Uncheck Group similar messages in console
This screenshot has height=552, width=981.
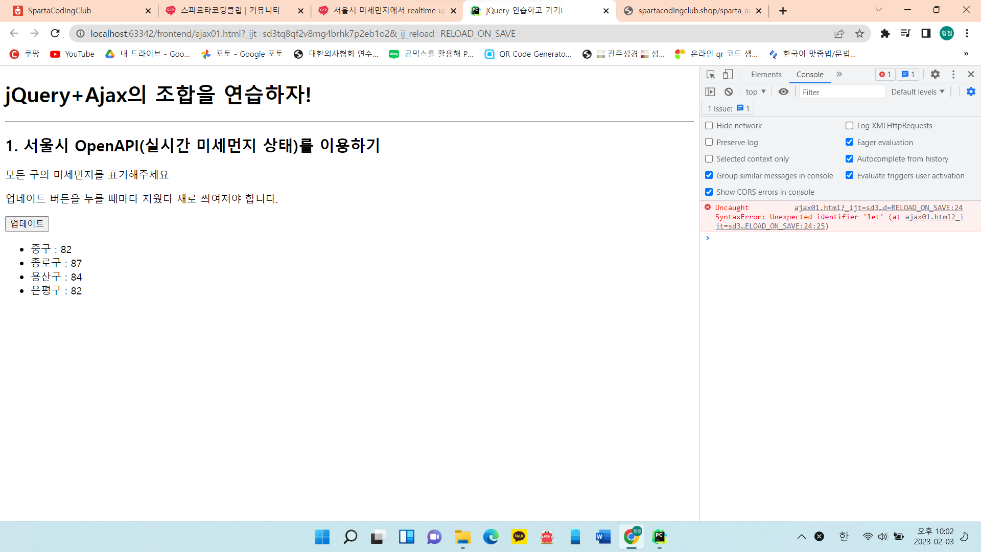(709, 175)
